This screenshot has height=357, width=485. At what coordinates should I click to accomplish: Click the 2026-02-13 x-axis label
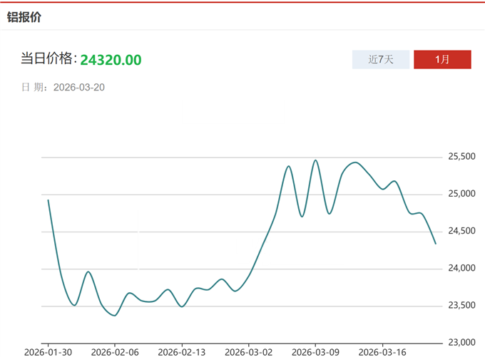pos(182,351)
